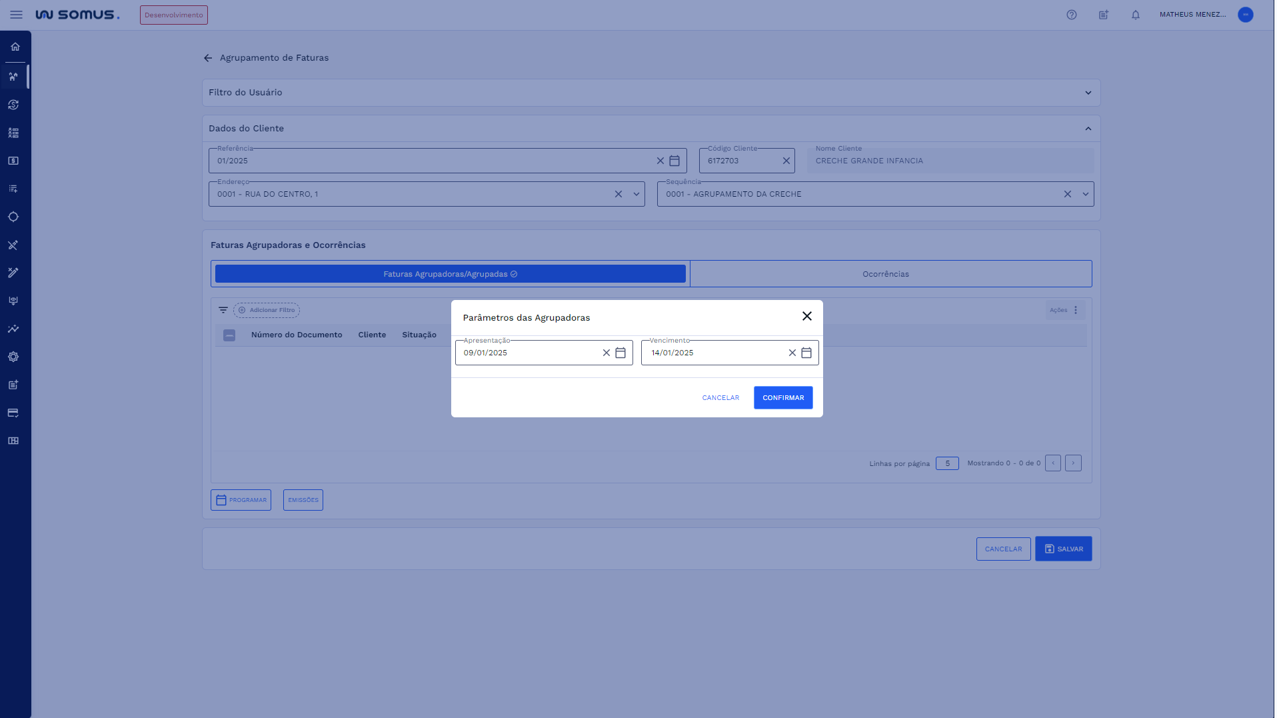The image size is (1277, 718).
Task: Toggle the select-all checkbox in table header
Action: point(229,335)
